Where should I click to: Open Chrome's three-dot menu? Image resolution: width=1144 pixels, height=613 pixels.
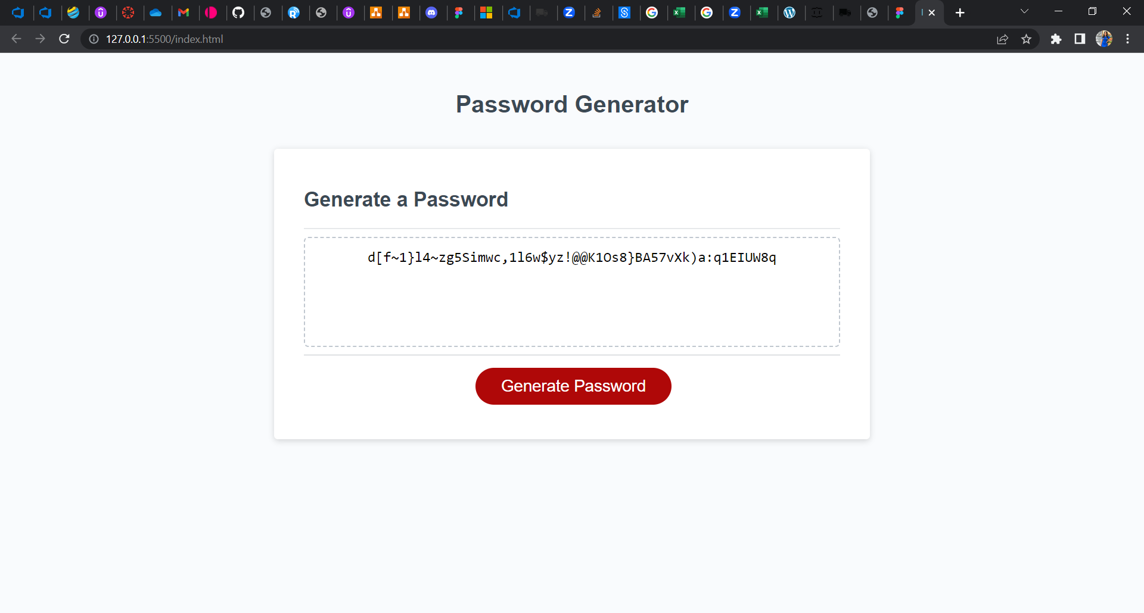point(1127,39)
